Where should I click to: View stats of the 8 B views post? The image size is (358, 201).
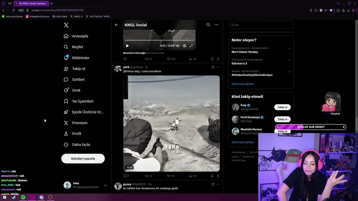[x=193, y=59]
